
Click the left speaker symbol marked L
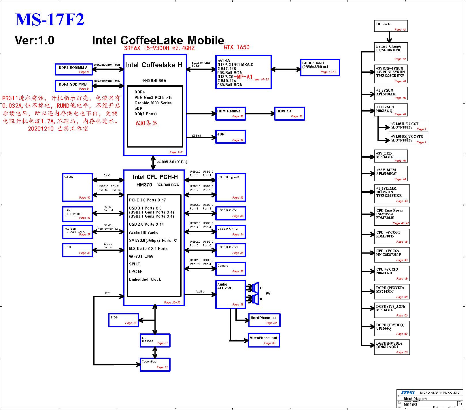point(256,288)
